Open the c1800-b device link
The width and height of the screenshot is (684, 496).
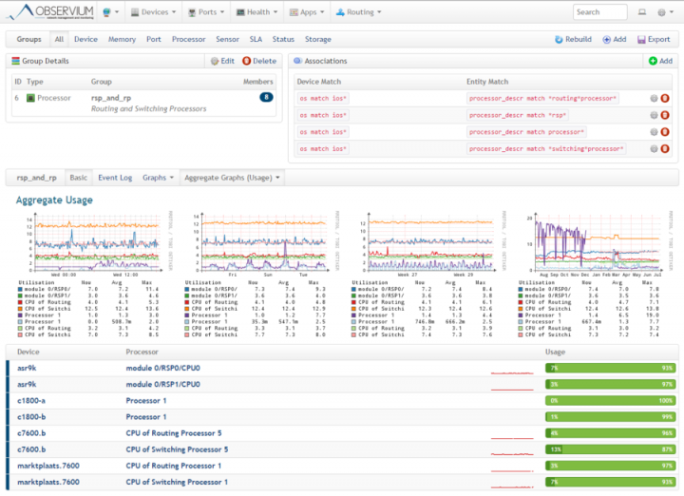pyautogui.click(x=31, y=417)
